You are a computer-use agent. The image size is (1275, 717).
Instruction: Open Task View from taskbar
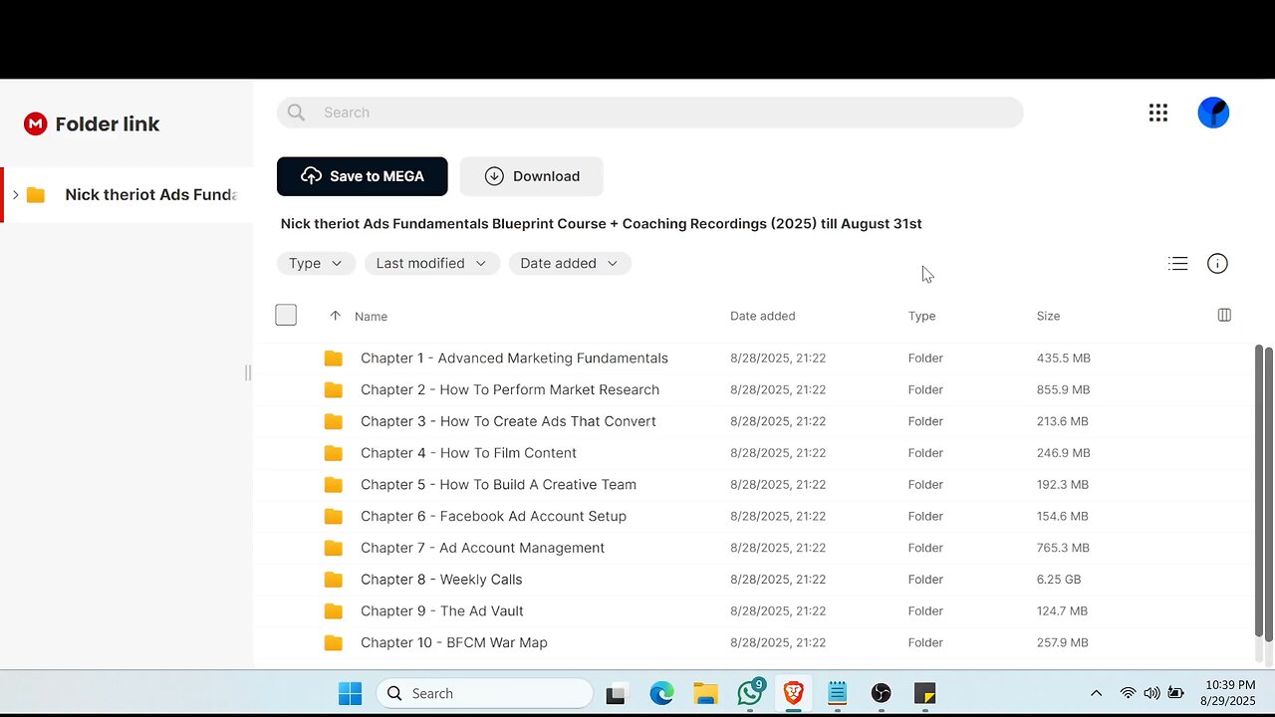tap(616, 694)
